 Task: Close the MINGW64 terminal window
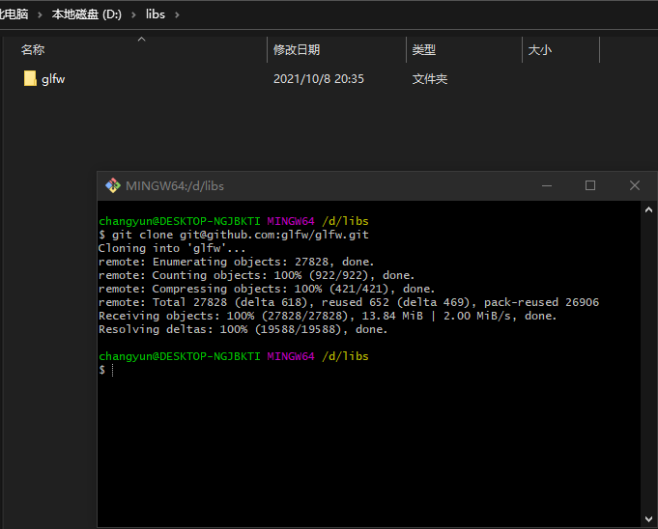tap(635, 185)
